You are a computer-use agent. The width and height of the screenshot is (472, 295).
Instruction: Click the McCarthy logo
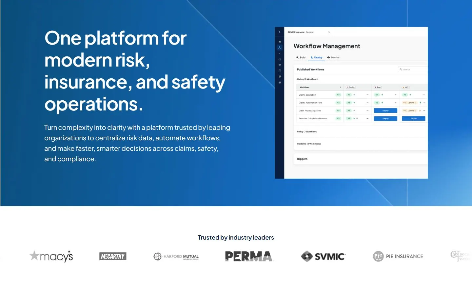point(113,256)
